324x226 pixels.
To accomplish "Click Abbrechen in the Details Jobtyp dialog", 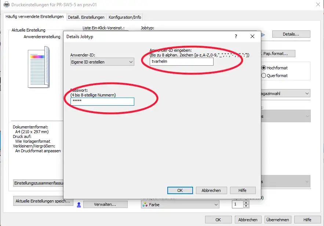I will (x=211, y=190).
